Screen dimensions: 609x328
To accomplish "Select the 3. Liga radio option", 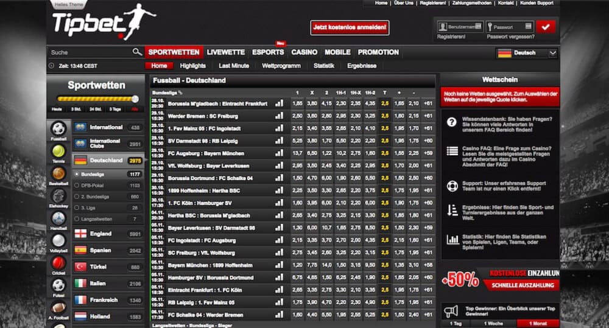I will (x=77, y=208).
